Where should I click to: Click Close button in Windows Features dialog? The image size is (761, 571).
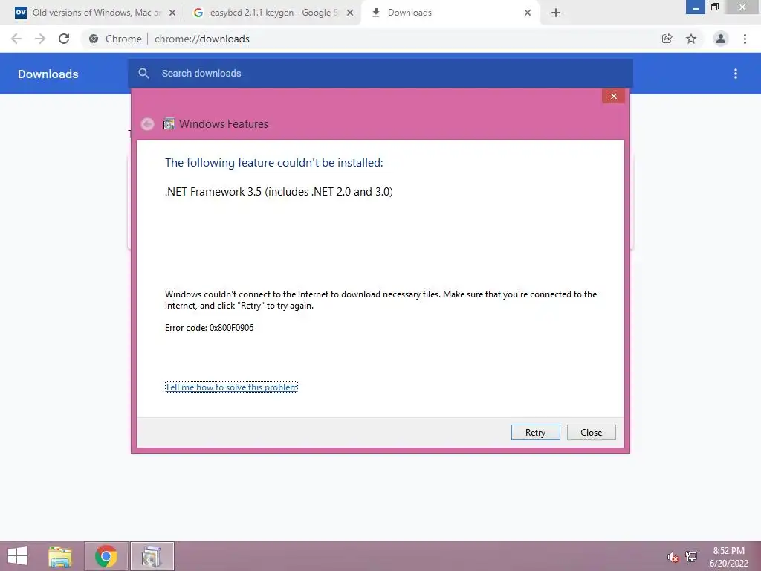pos(591,432)
